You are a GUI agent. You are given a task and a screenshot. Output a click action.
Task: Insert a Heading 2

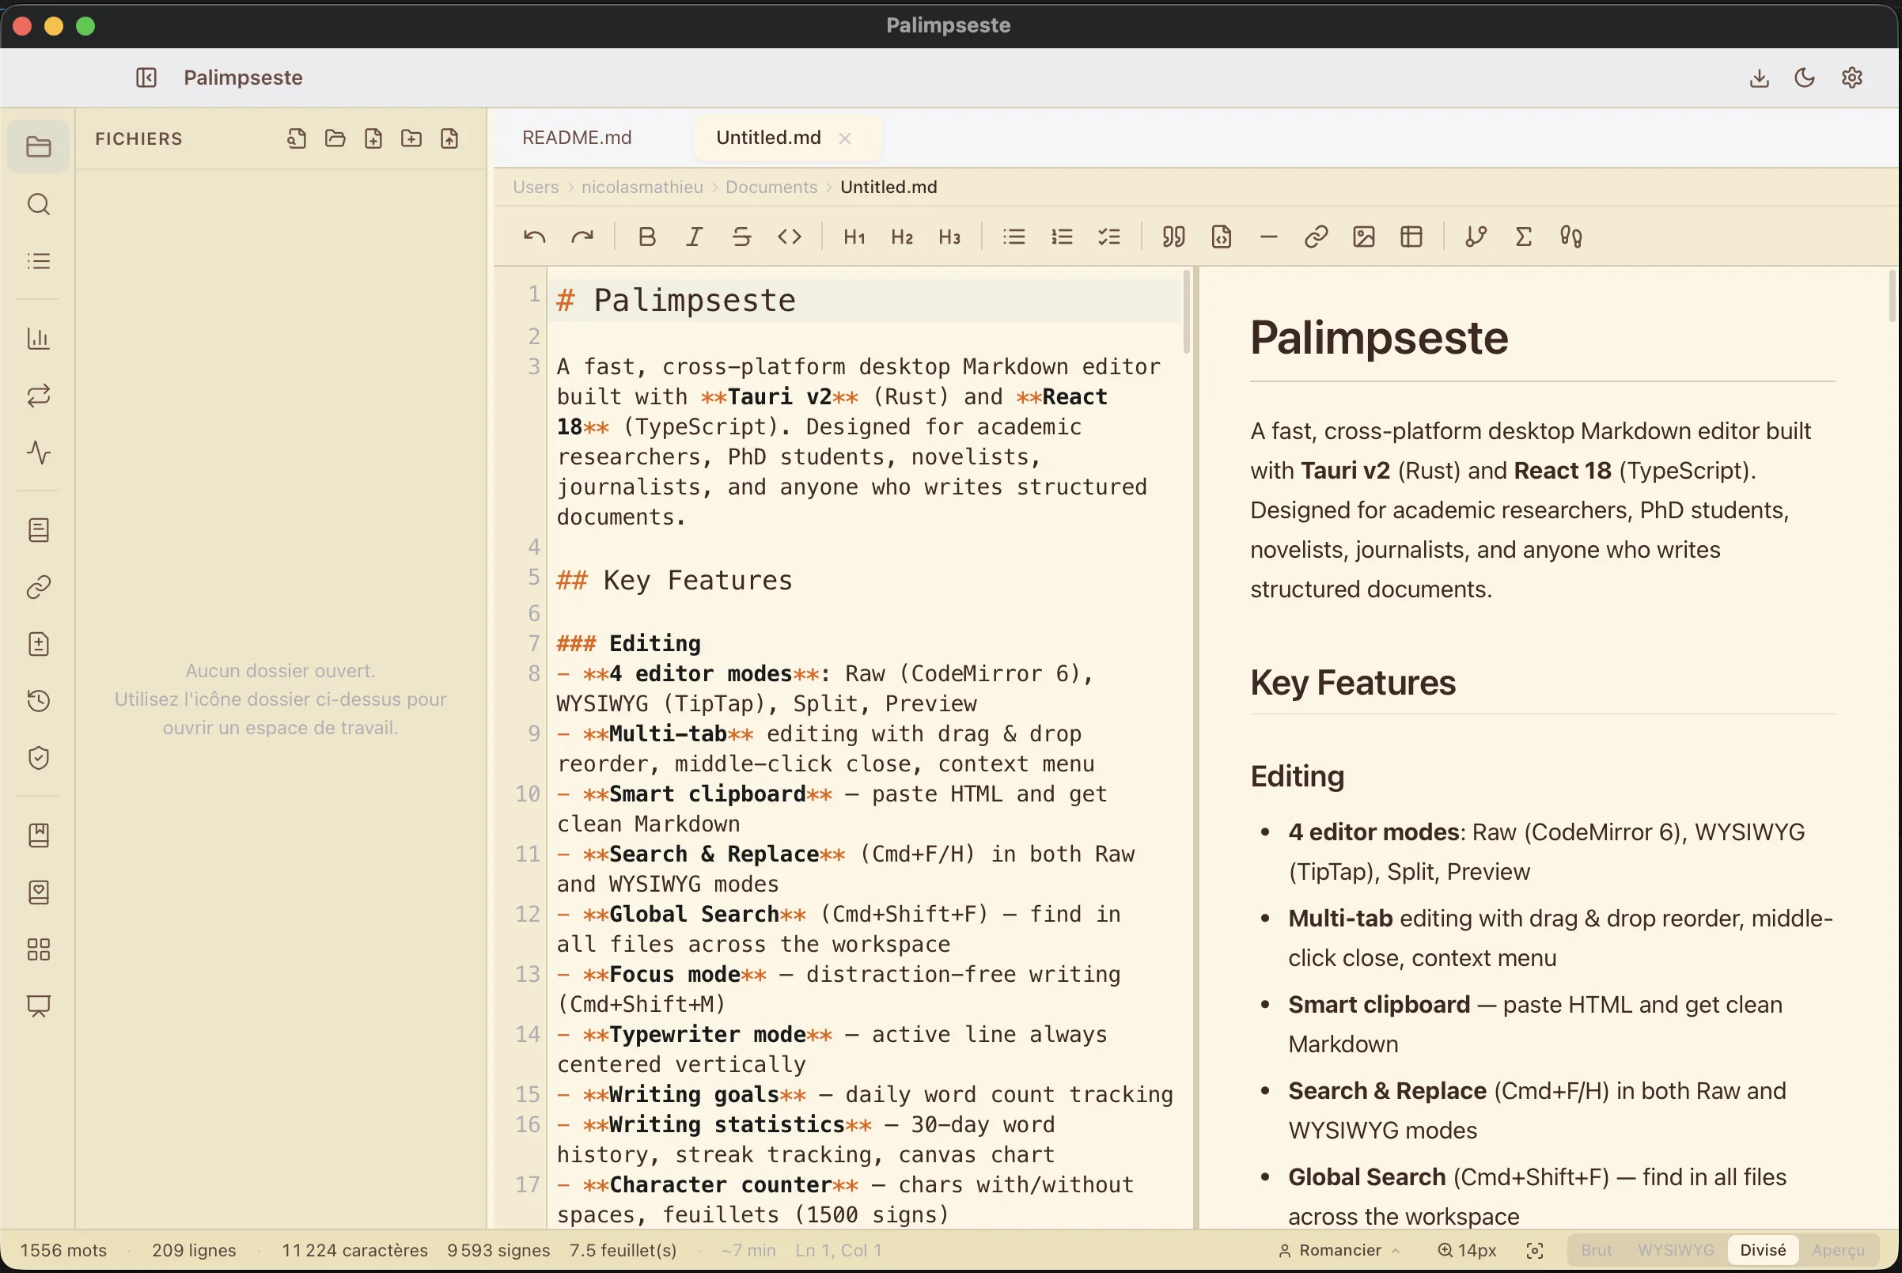(902, 237)
